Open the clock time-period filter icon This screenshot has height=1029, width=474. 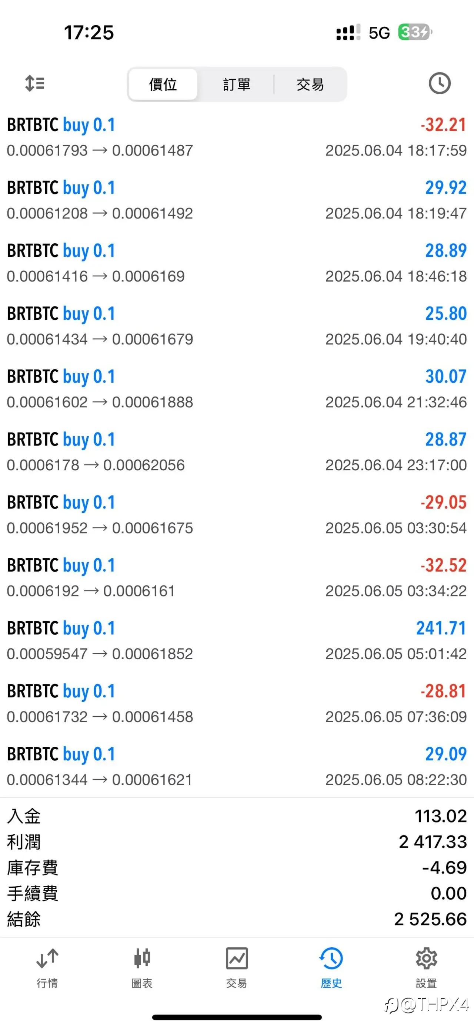tap(439, 83)
